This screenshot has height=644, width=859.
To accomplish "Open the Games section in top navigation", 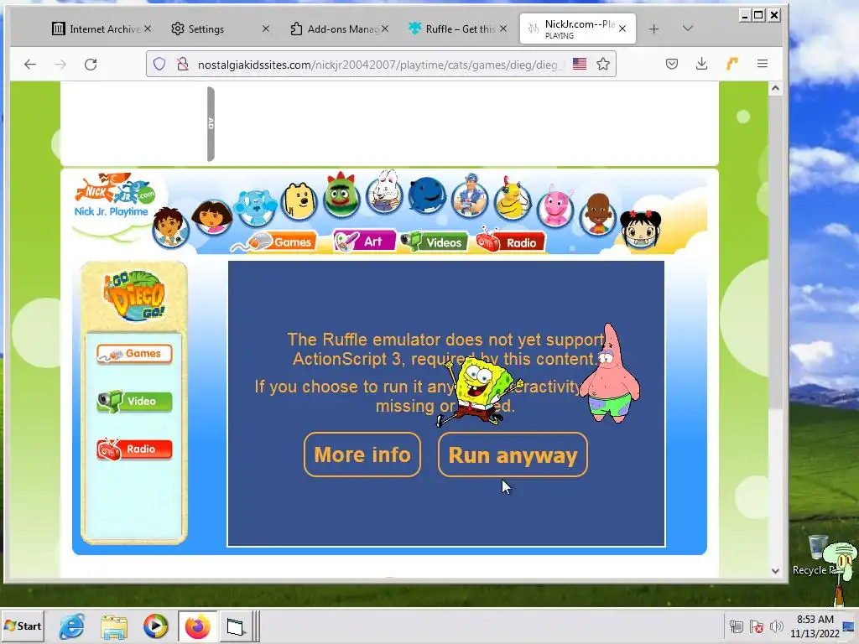I will click(280, 241).
